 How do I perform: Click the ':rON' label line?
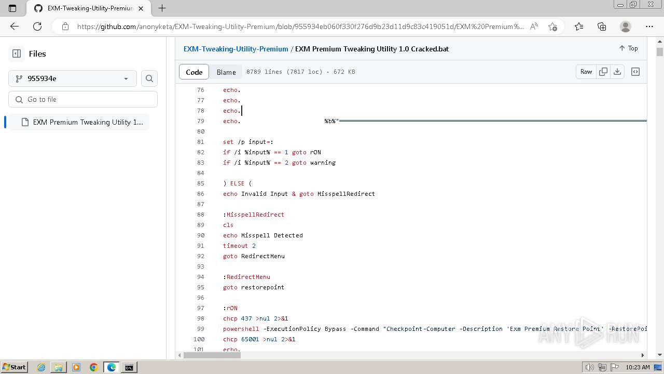[230, 308]
